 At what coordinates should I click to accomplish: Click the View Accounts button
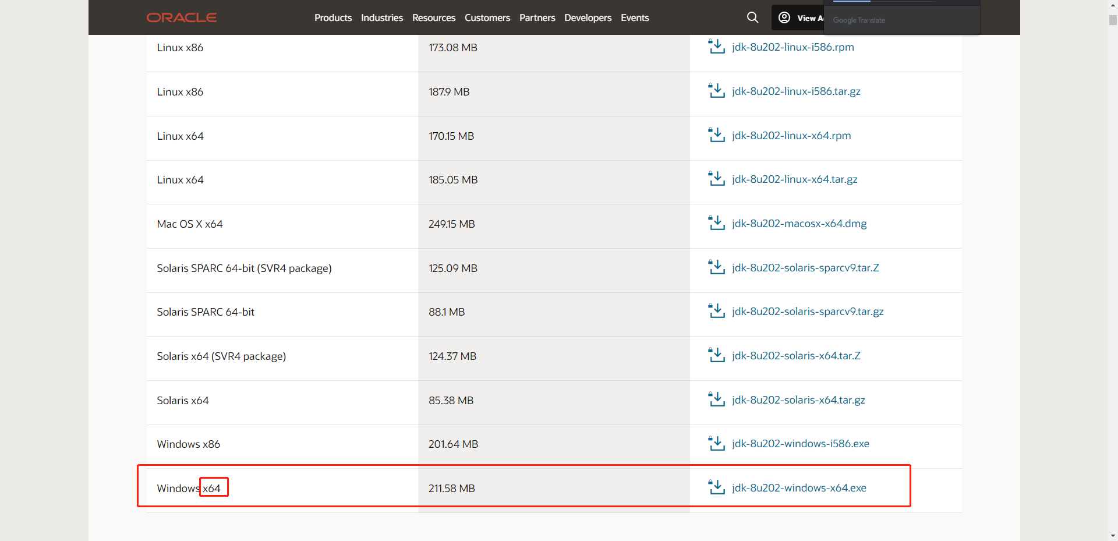(x=798, y=17)
